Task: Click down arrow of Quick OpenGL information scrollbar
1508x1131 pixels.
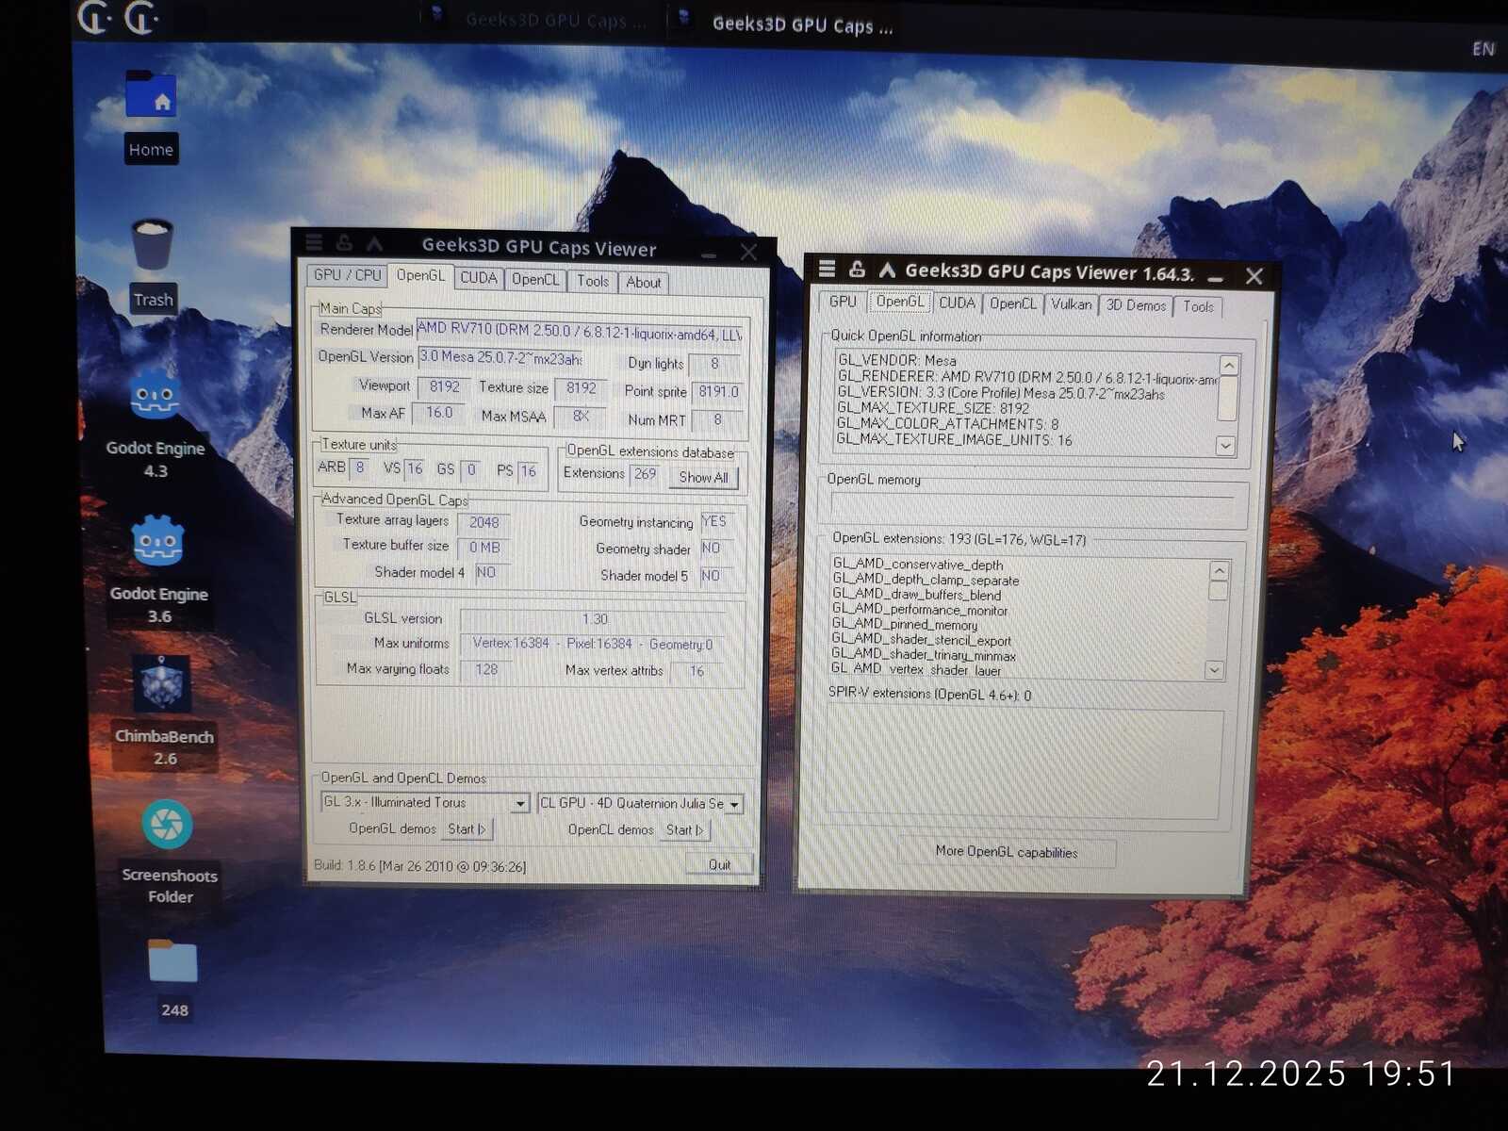Action: (1225, 446)
